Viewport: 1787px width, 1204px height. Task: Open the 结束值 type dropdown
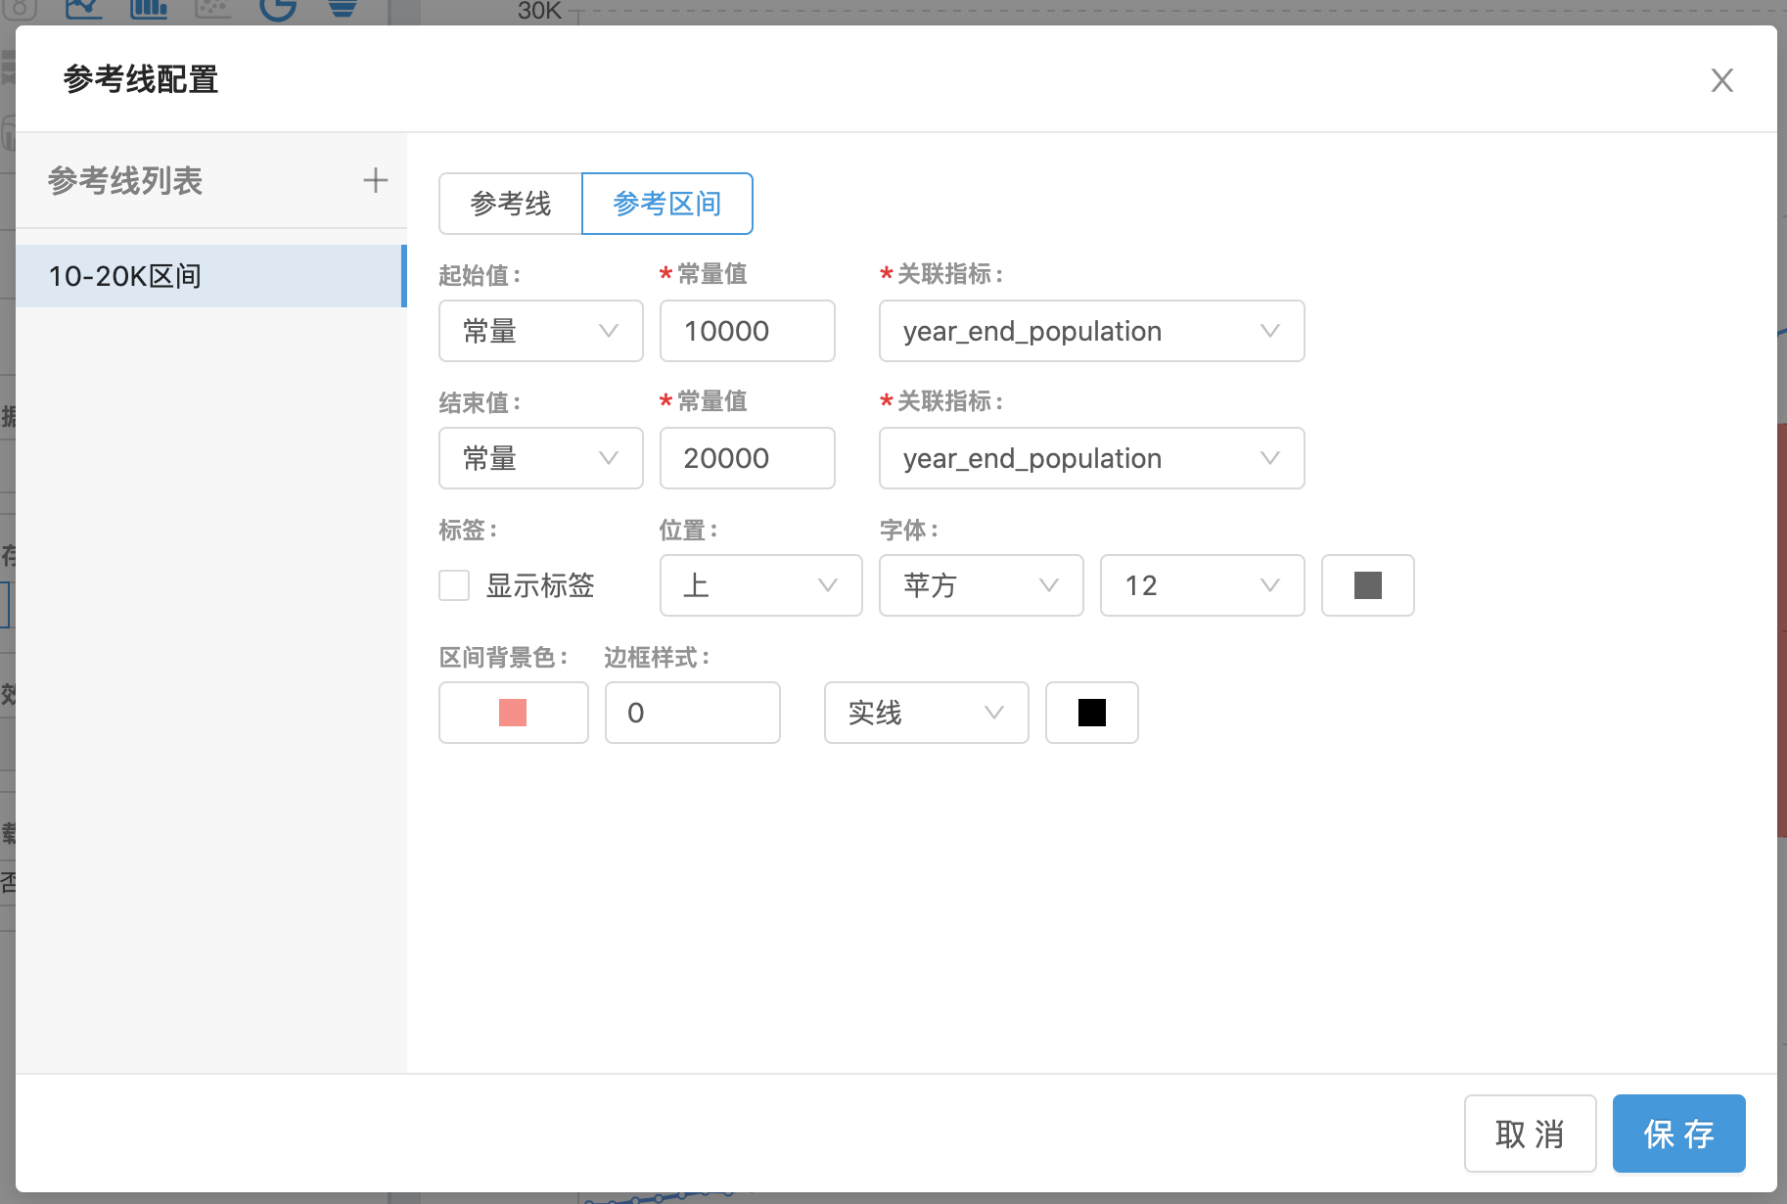540,458
